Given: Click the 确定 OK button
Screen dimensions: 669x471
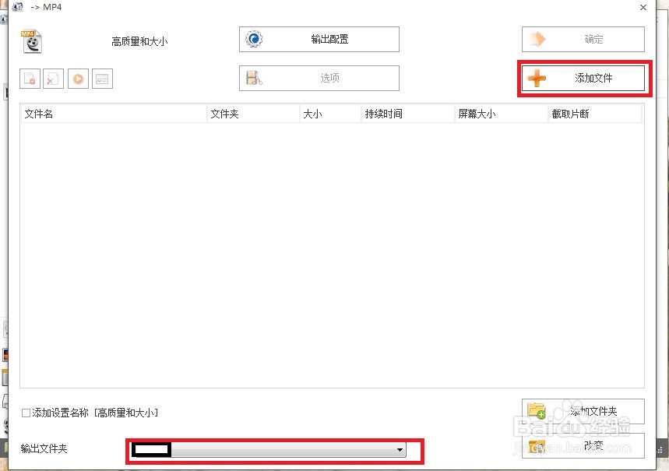Looking at the screenshot, I should point(583,39).
